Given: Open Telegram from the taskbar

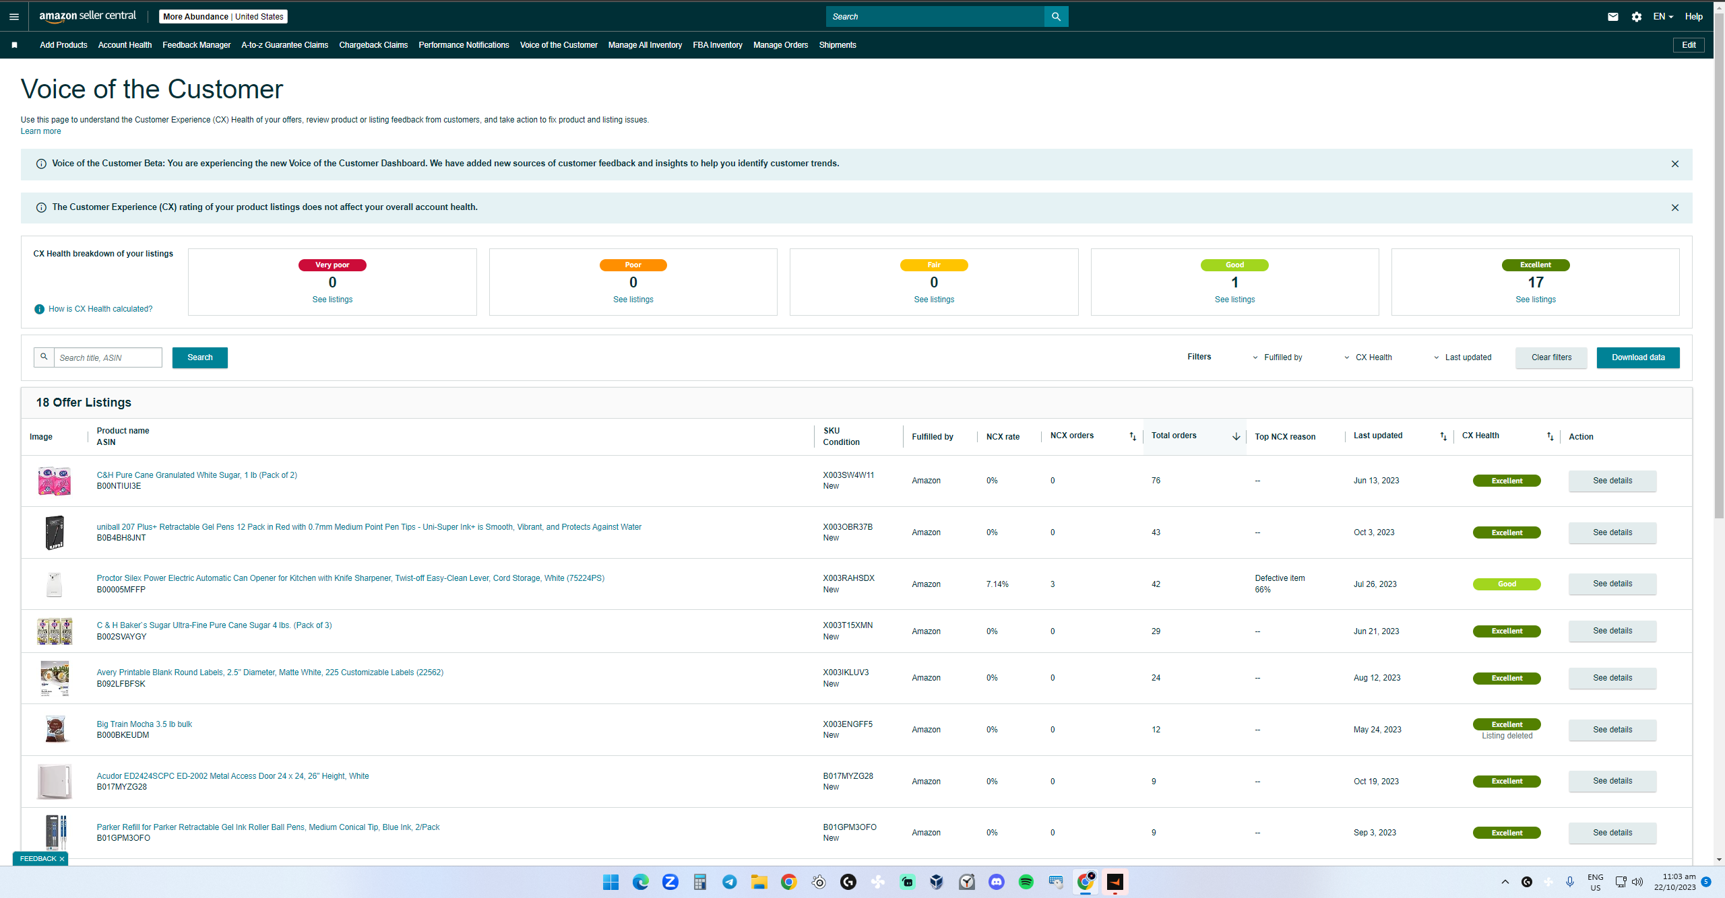Looking at the screenshot, I should click(729, 882).
